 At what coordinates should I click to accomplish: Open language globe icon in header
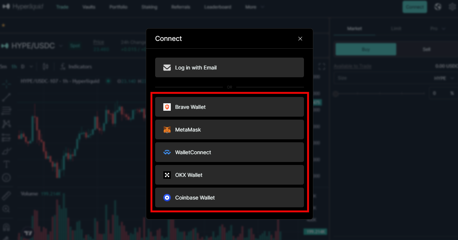(x=438, y=7)
